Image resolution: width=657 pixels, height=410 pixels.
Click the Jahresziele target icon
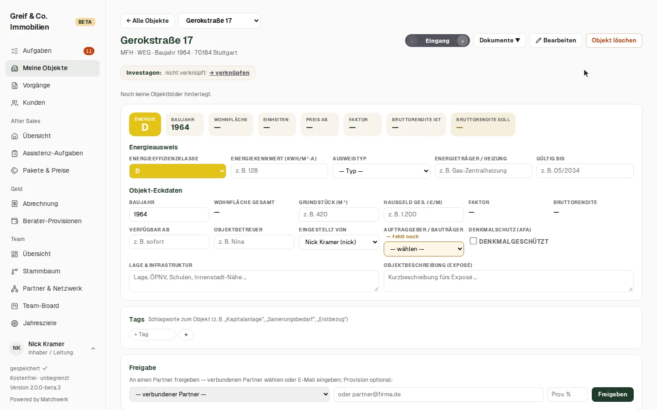15,323
